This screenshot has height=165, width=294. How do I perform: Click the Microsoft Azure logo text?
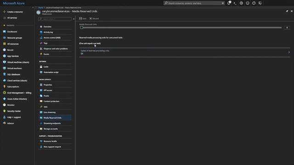pyautogui.click(x=14, y=3)
